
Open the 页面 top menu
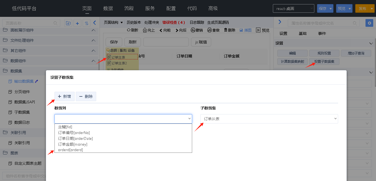coord(87,8)
